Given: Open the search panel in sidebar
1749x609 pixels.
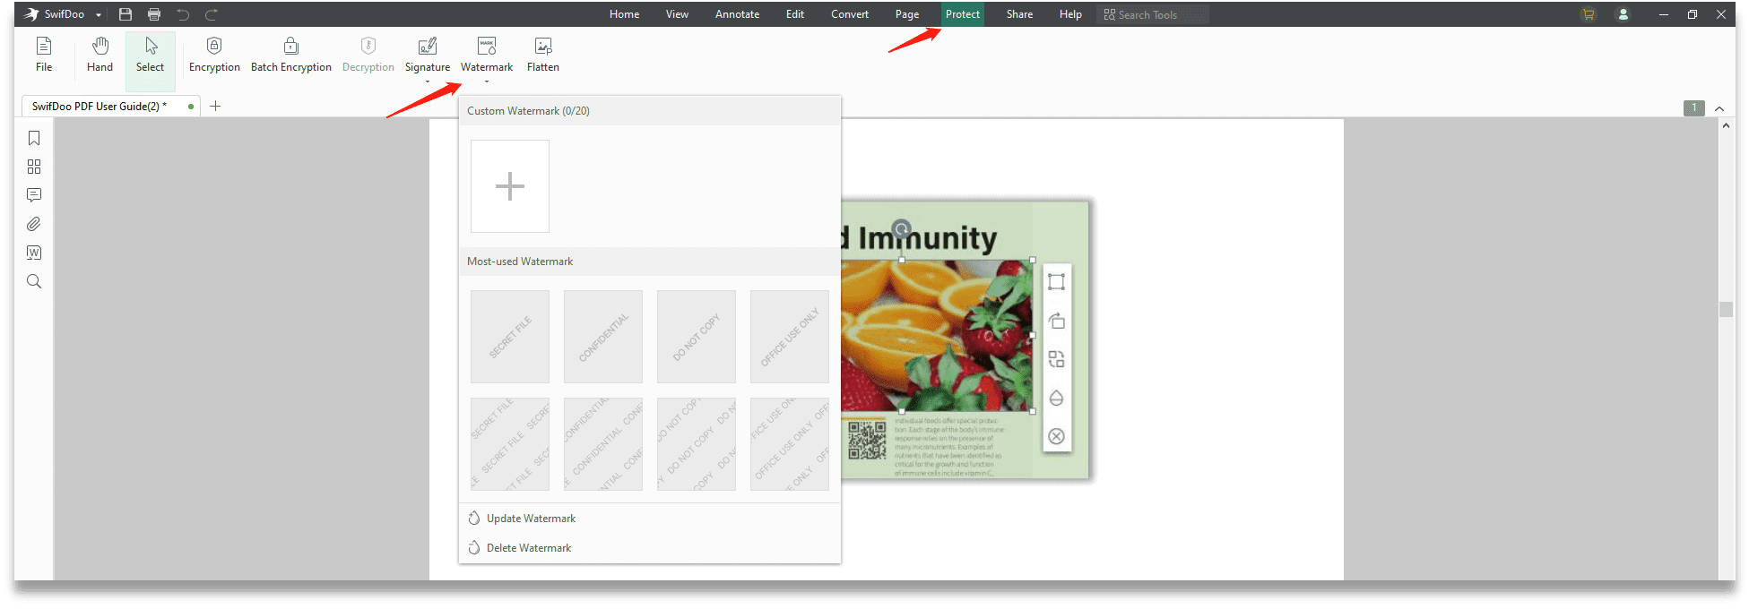Looking at the screenshot, I should click(34, 281).
